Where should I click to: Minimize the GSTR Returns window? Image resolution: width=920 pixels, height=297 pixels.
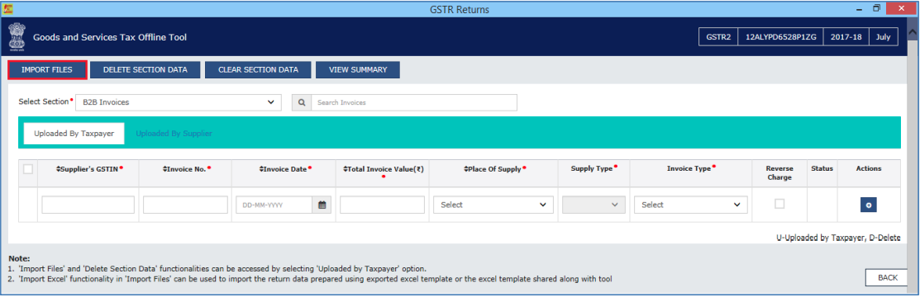tap(858, 9)
